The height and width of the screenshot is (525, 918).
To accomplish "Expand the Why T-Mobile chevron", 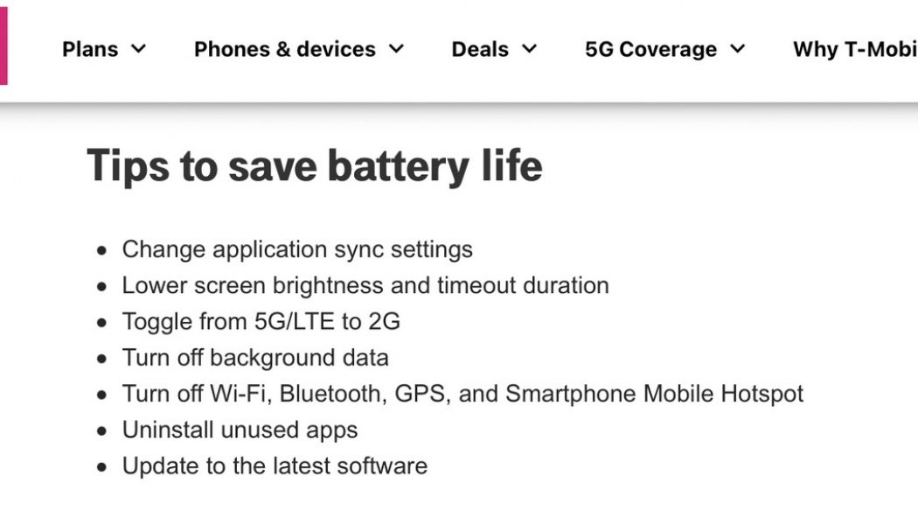I will click(914, 50).
